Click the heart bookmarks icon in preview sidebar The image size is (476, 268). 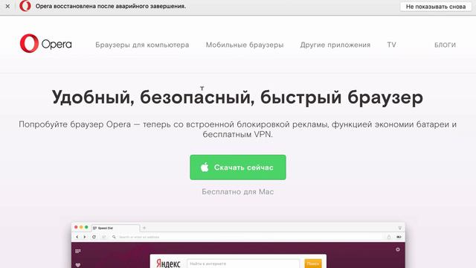(77, 265)
